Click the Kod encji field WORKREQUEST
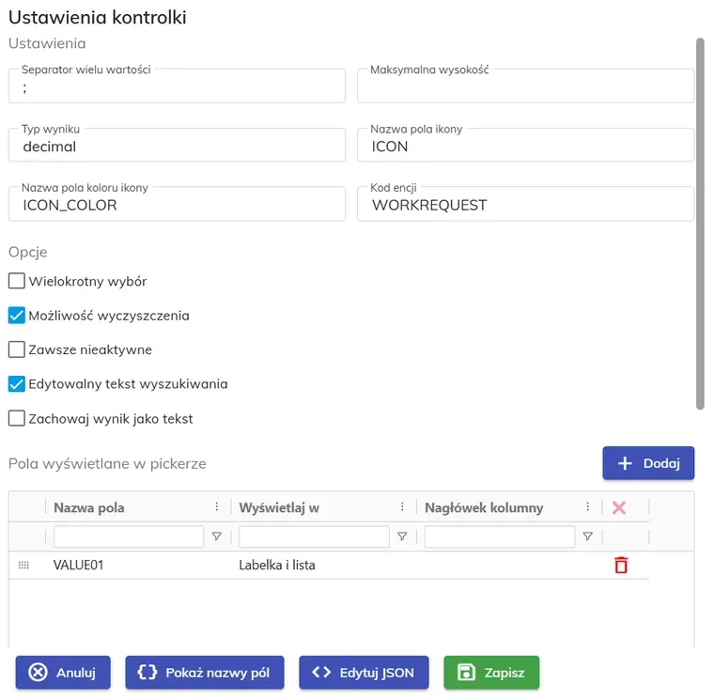Screen dimensions: 714x698 pyautogui.click(x=525, y=204)
